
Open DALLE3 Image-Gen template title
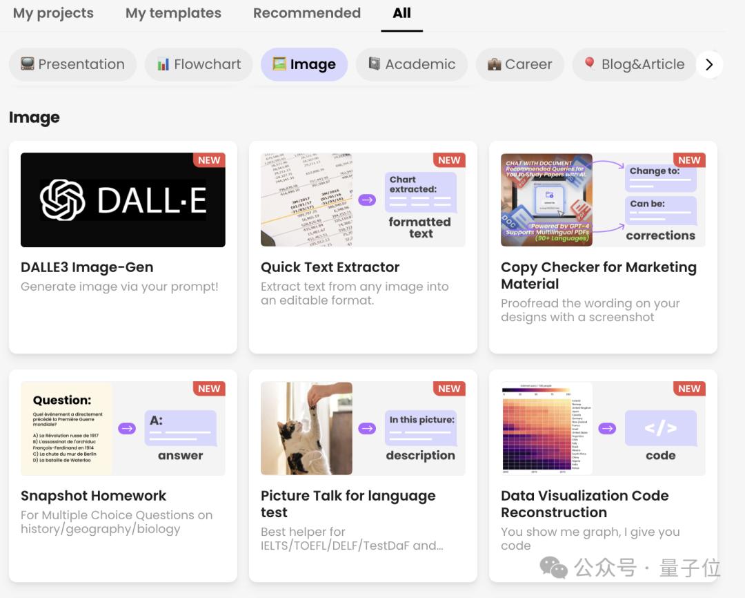coord(87,267)
